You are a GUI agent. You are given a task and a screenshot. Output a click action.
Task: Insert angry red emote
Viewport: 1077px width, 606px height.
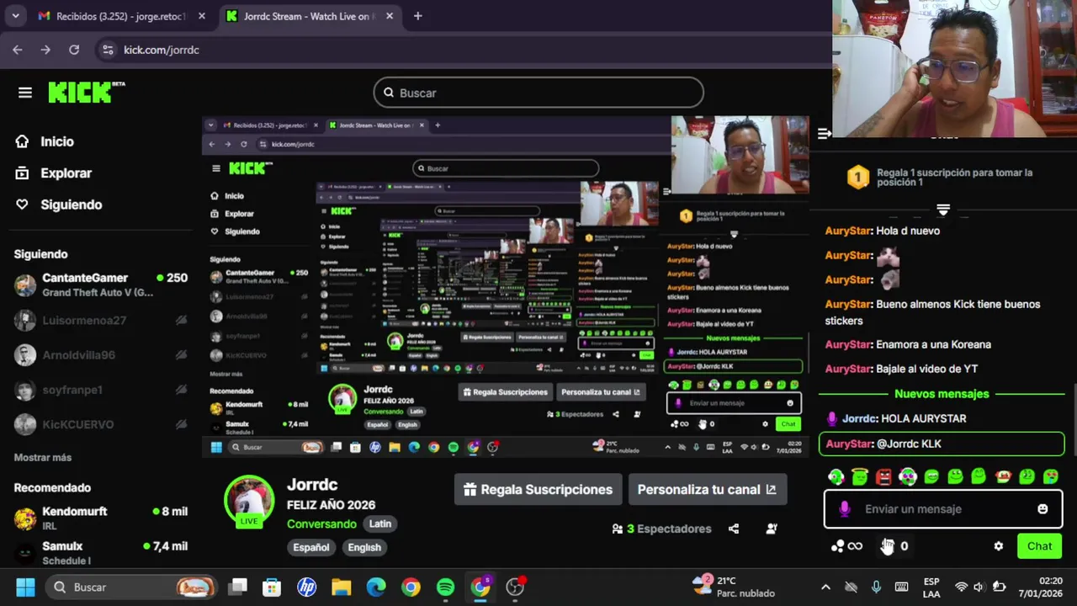tap(883, 477)
